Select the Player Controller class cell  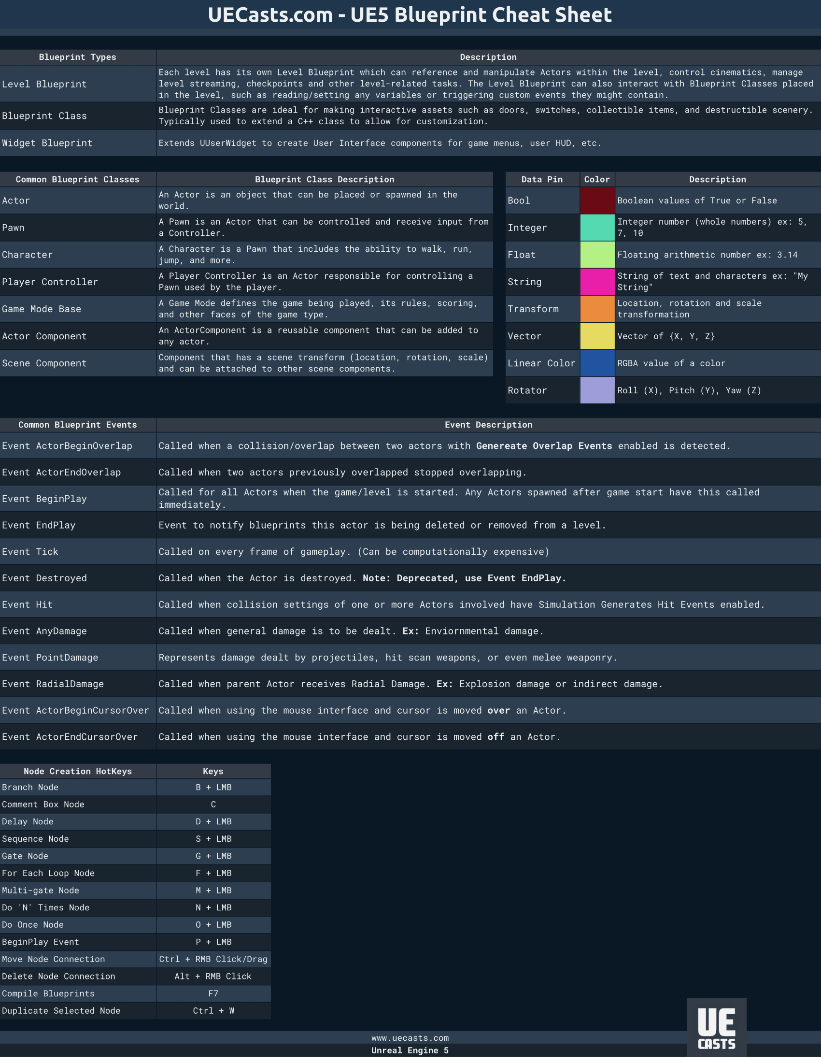tap(78, 282)
